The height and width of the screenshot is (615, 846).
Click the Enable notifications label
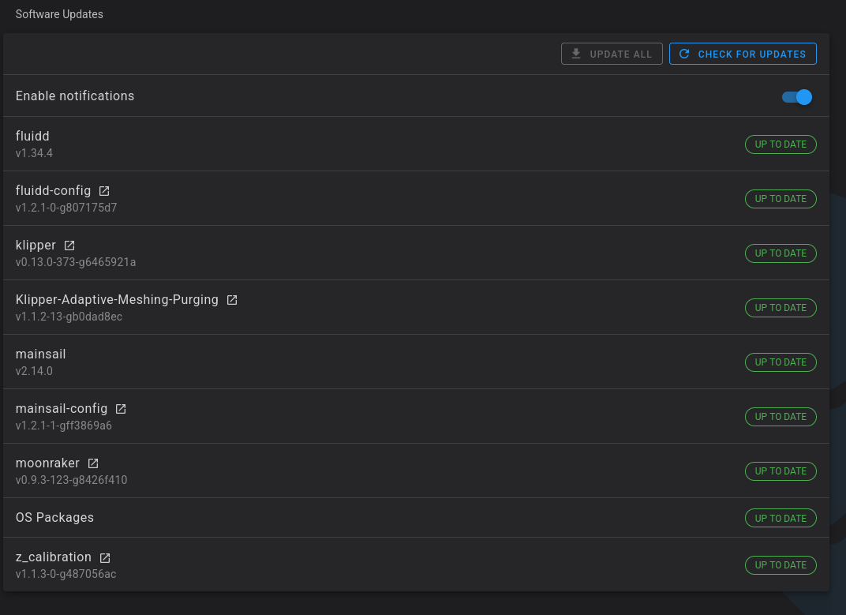tap(75, 96)
